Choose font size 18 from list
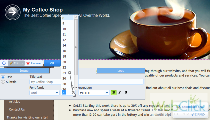The width and height of the screenshot is (210, 120). coord(67,56)
